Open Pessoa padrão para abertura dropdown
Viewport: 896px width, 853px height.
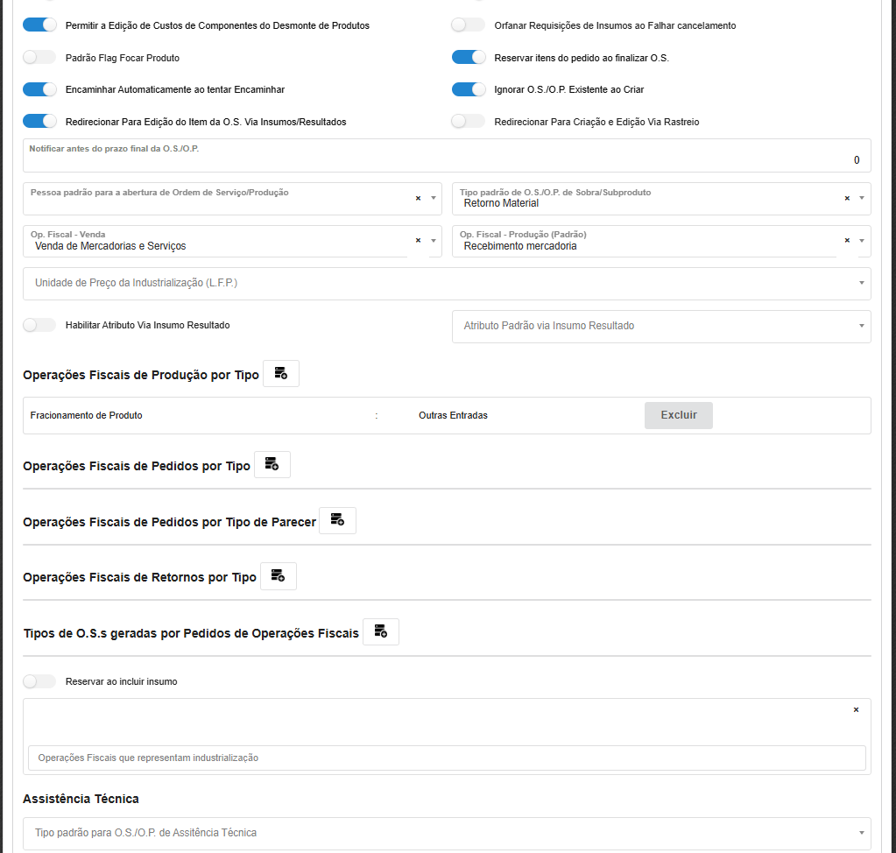pyautogui.click(x=219, y=199)
